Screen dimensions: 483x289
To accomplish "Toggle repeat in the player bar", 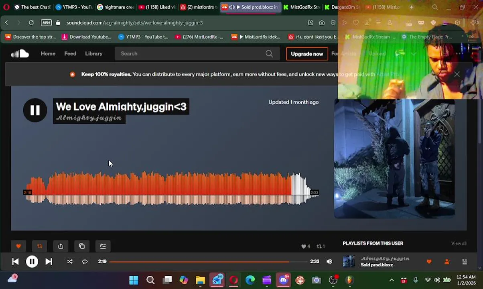I will click(85, 262).
